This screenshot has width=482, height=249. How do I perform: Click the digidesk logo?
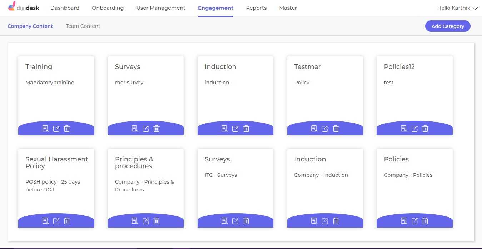[24, 7]
